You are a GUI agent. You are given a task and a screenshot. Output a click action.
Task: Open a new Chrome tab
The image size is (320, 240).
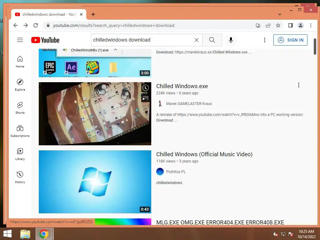tap(93, 14)
